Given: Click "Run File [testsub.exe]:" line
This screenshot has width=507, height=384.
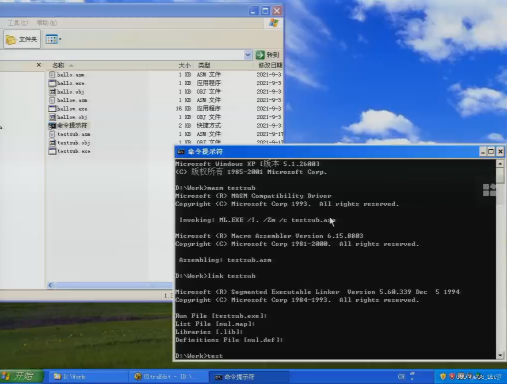Looking at the screenshot, I should click(221, 316).
